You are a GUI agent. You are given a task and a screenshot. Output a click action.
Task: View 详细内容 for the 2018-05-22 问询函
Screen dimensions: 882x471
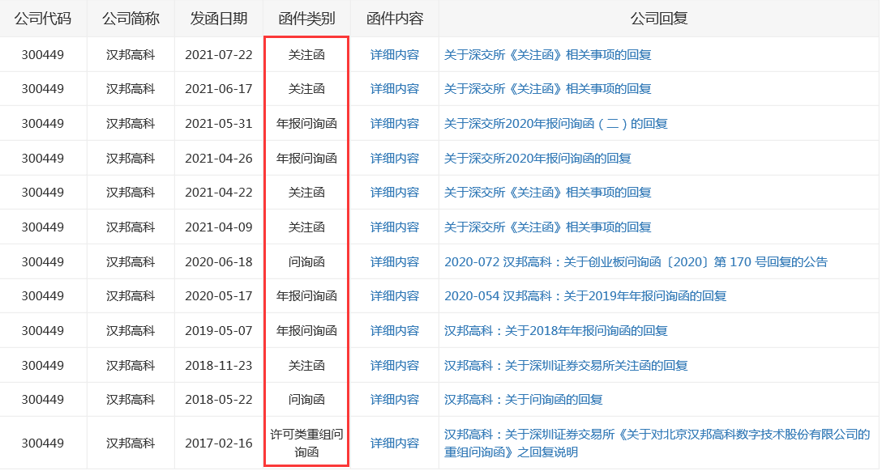pos(395,400)
